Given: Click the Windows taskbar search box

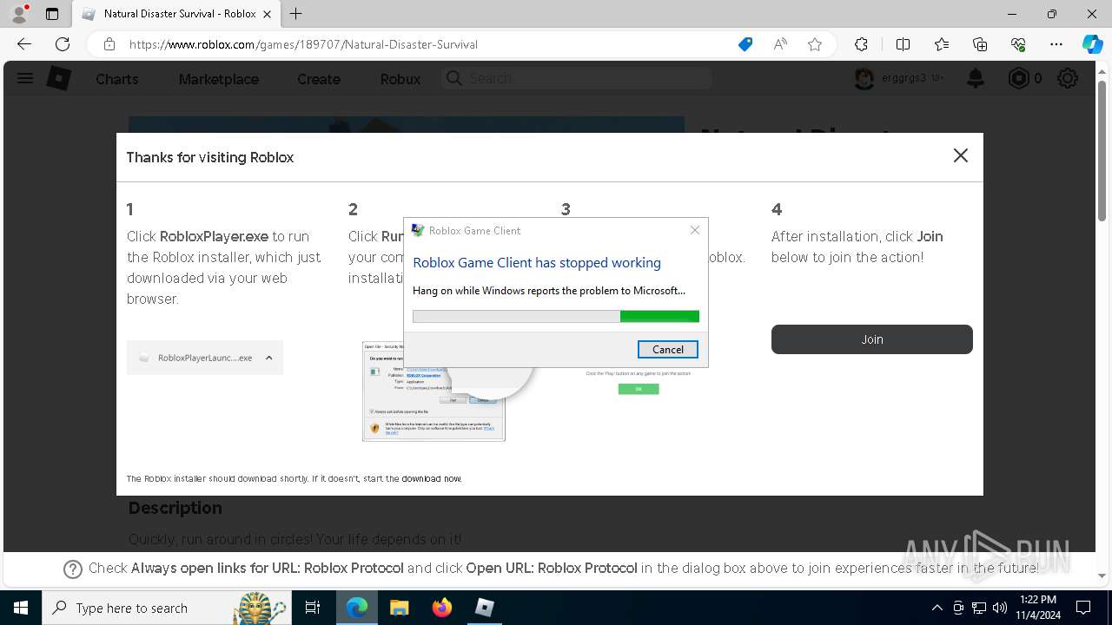Looking at the screenshot, I should click(x=167, y=608).
